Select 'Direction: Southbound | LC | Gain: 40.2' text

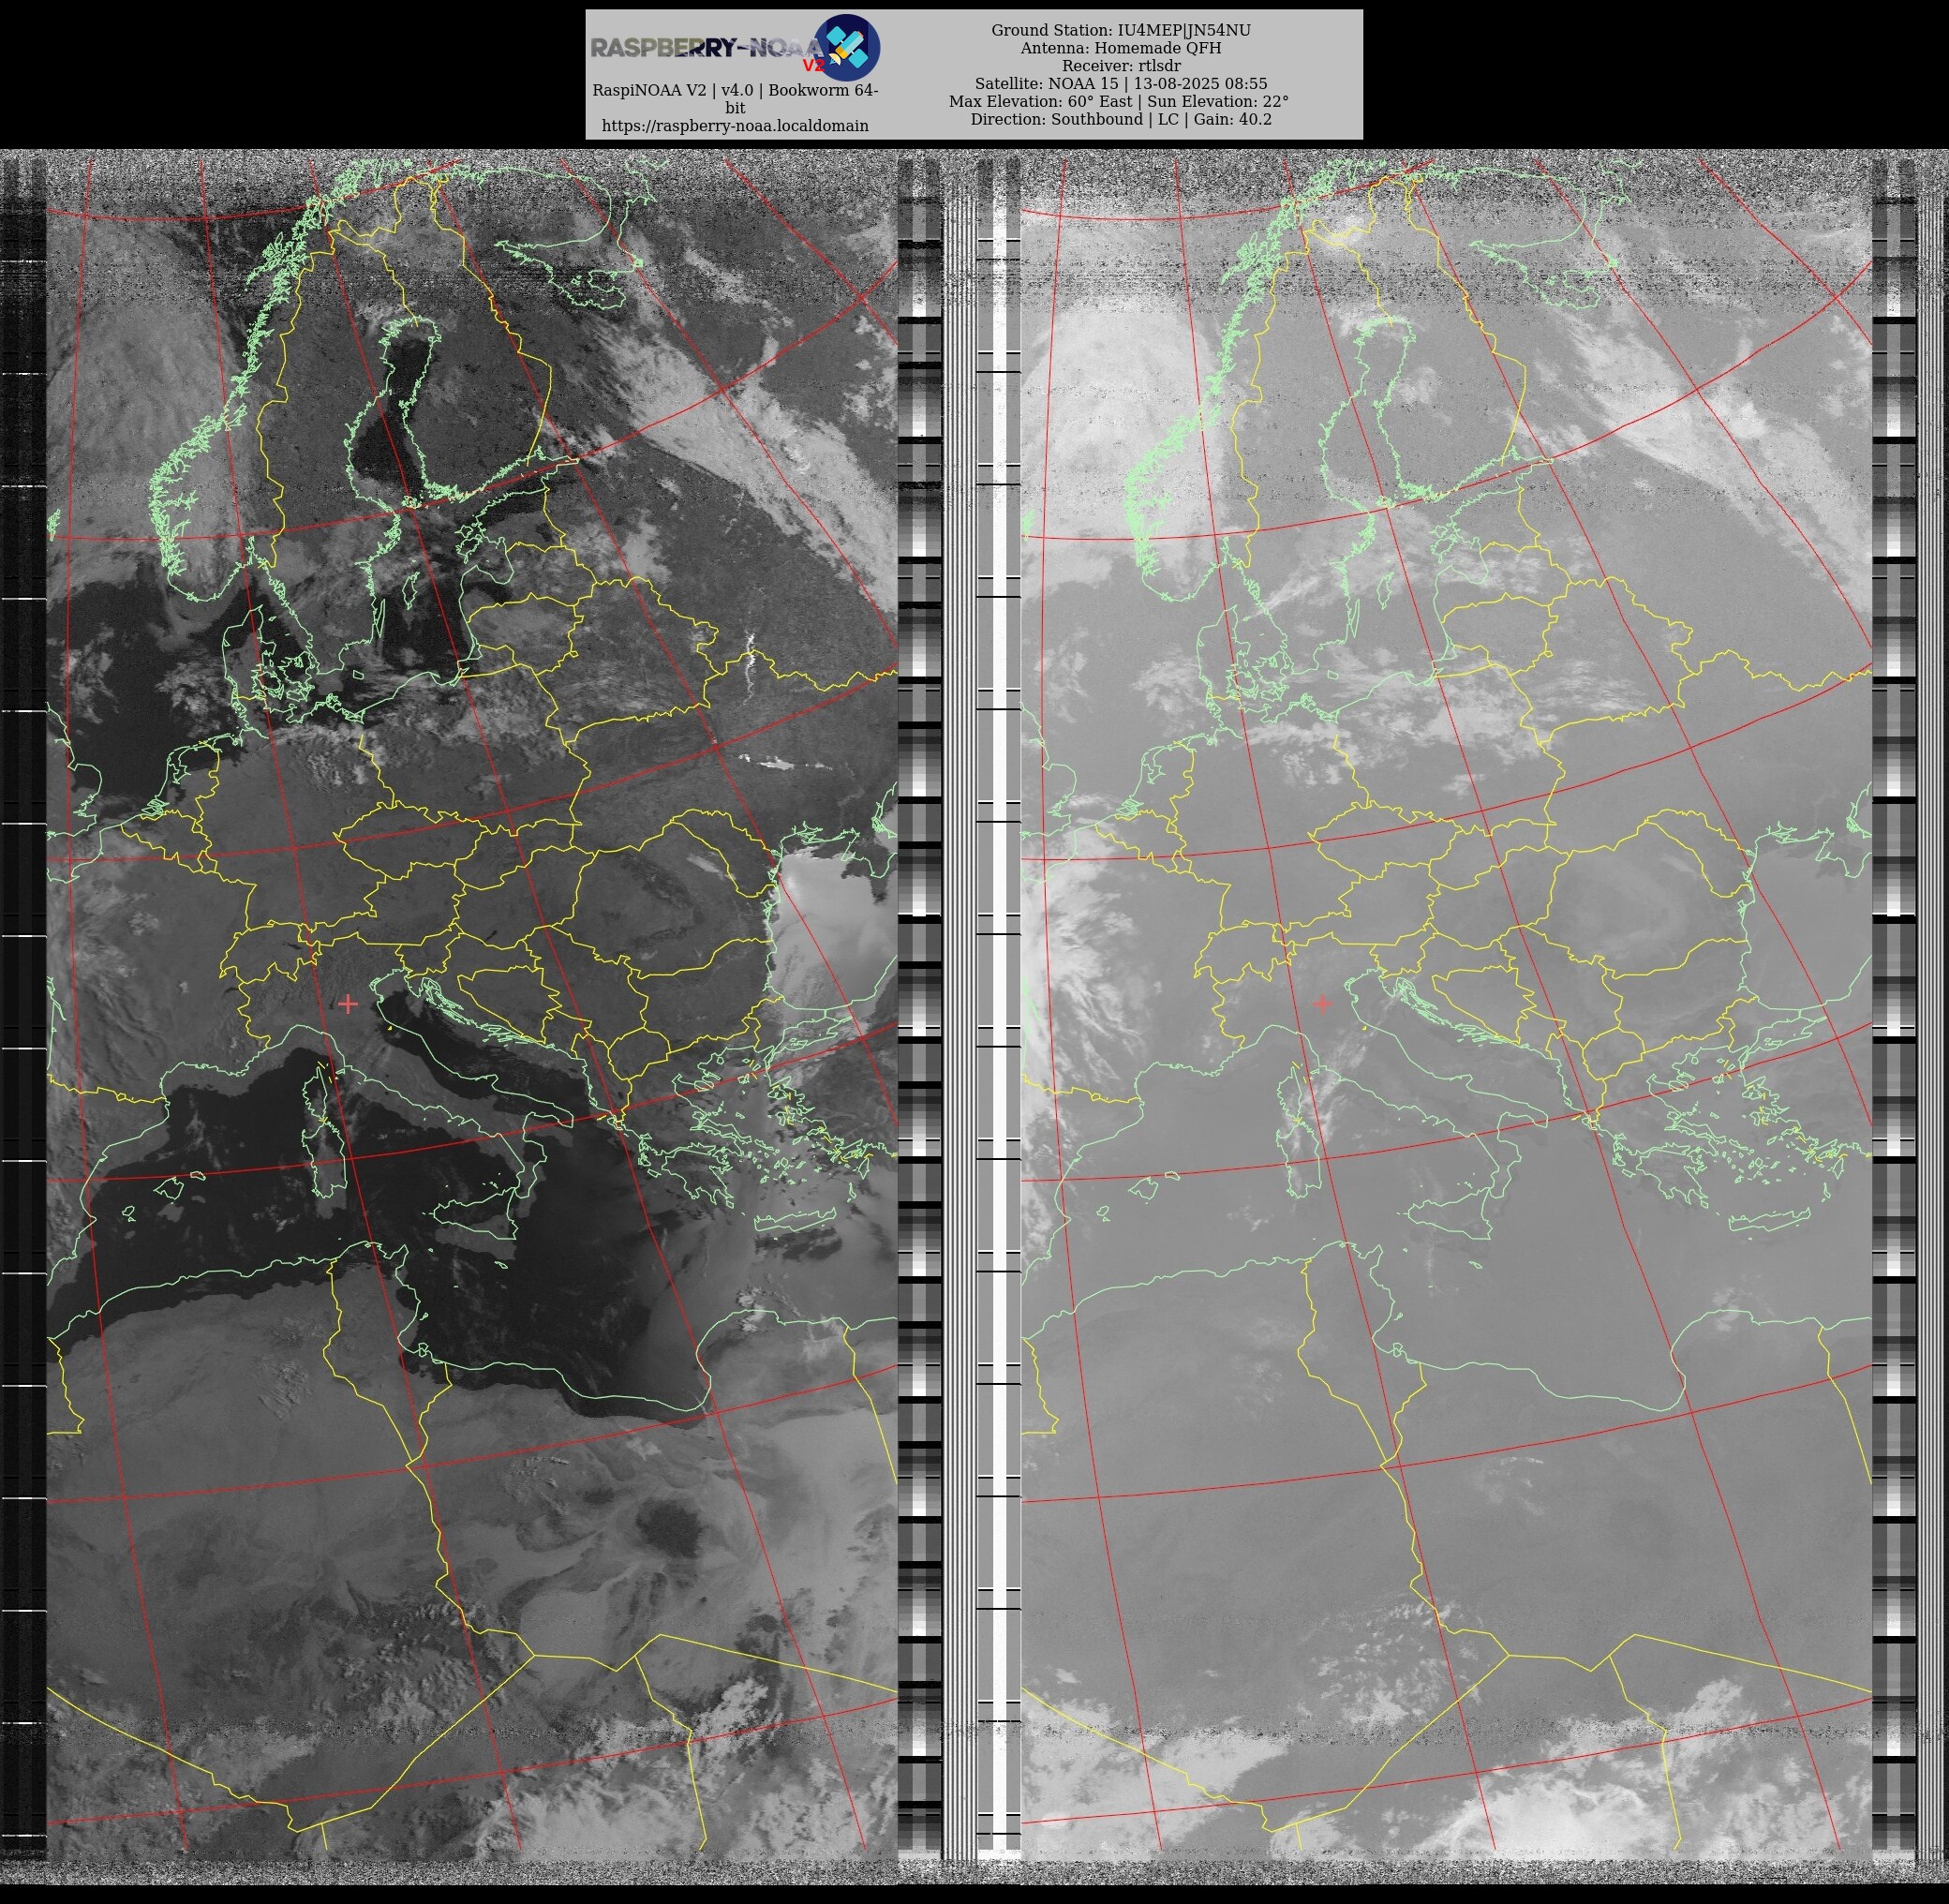[1120, 119]
